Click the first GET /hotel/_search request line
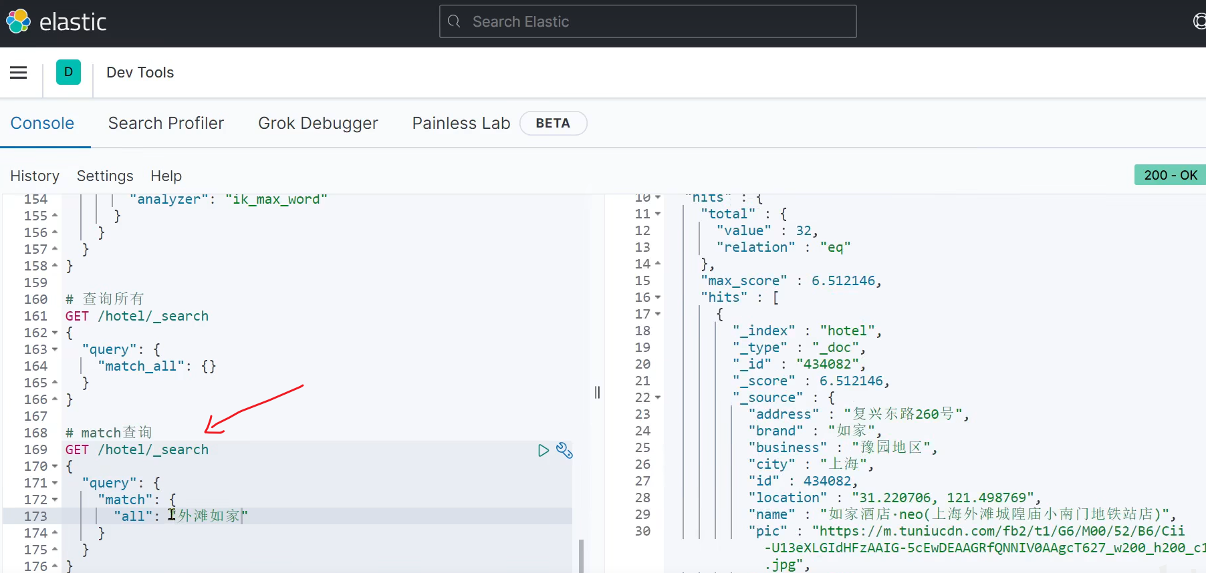Screen dimensions: 1206x573 [137, 316]
